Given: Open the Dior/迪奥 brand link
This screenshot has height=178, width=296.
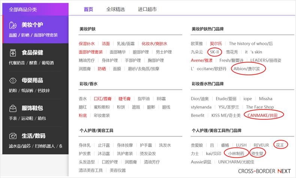Looking at the screenshot, I should click(200, 99).
